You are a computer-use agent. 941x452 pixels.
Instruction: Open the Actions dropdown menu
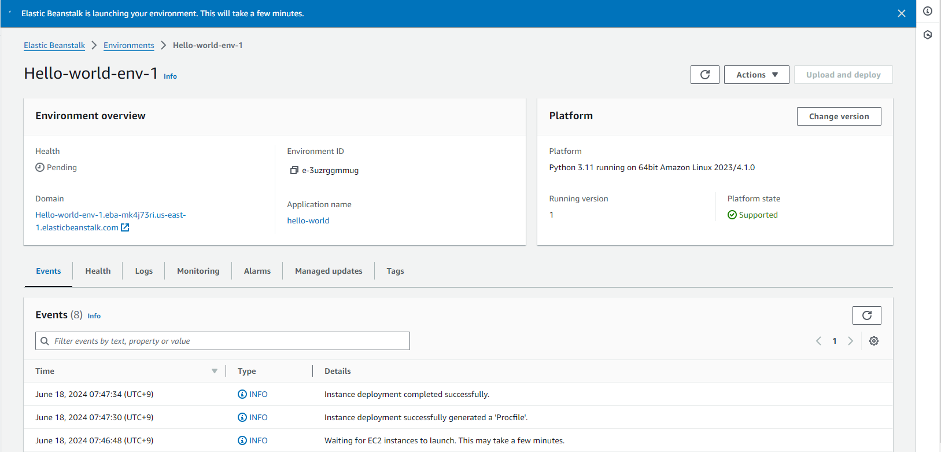coord(756,75)
